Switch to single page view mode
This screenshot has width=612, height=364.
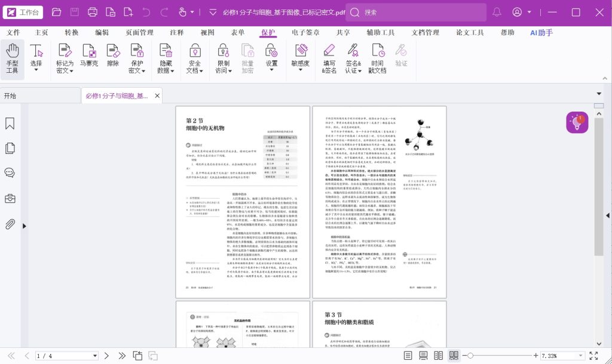point(408,356)
